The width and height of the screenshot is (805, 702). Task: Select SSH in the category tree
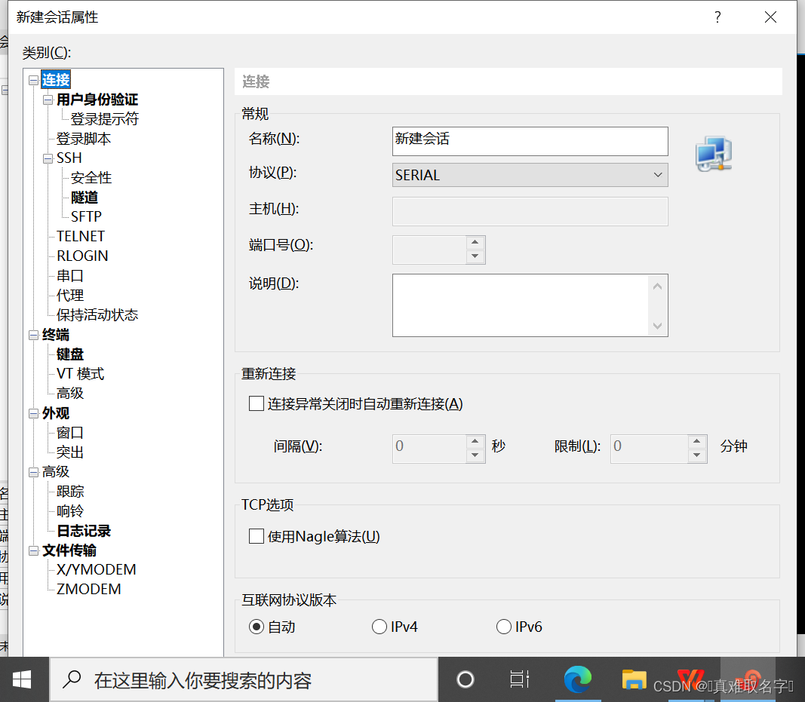coord(69,158)
